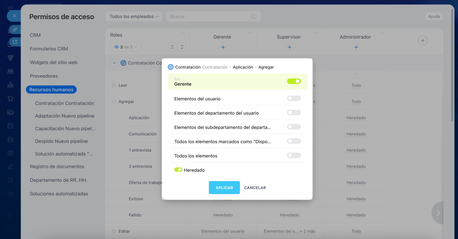
Task: Toggle Elementos del departamento del usuario
Action: coord(294,113)
